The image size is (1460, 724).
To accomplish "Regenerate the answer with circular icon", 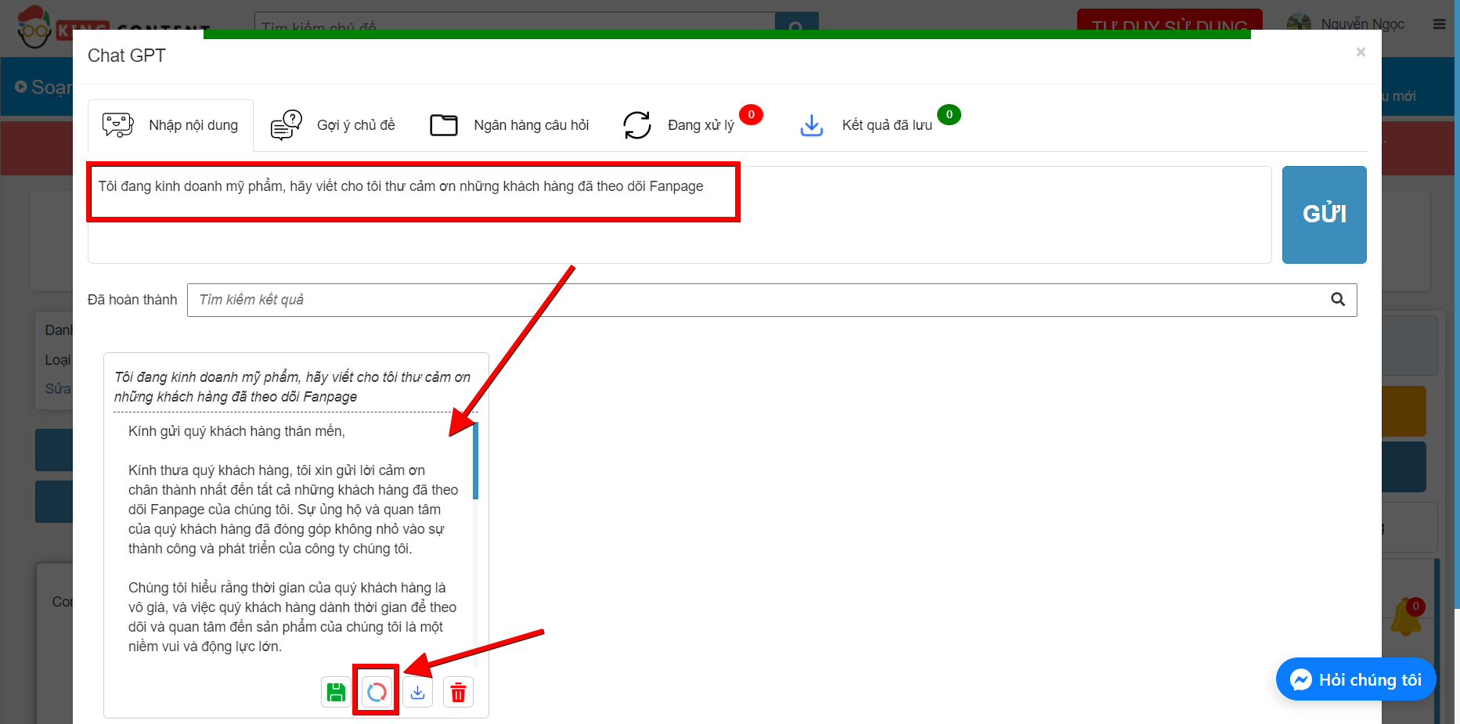I will pyautogui.click(x=377, y=692).
